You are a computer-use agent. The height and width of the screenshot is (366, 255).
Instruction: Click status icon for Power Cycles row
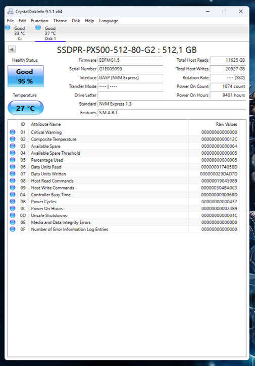(13, 201)
